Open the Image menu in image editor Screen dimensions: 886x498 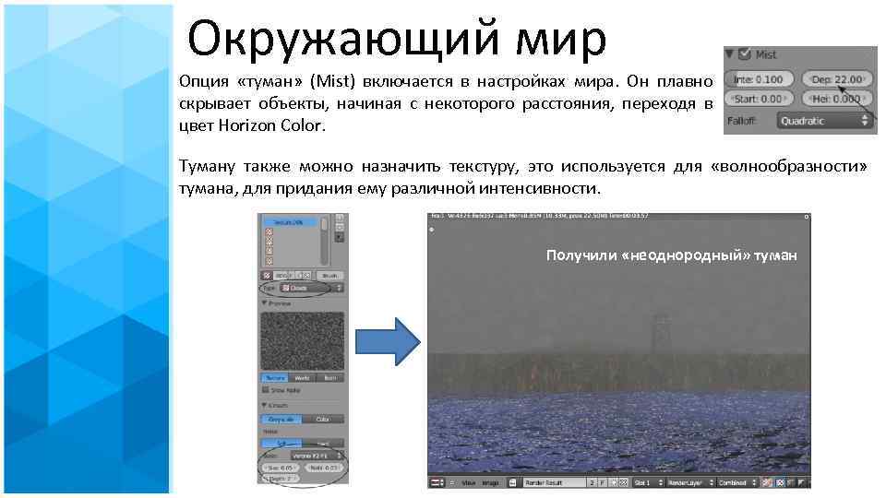tap(490, 482)
